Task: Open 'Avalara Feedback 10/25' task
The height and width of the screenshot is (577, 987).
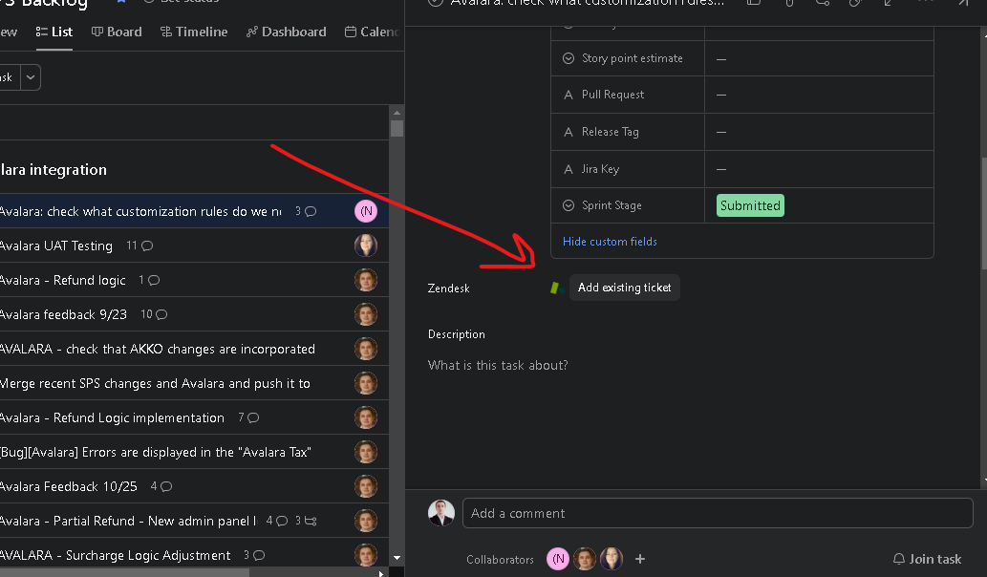Action: [x=69, y=486]
